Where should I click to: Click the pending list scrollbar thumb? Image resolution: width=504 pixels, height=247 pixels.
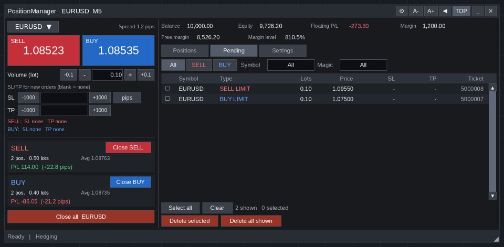click(x=492, y=142)
